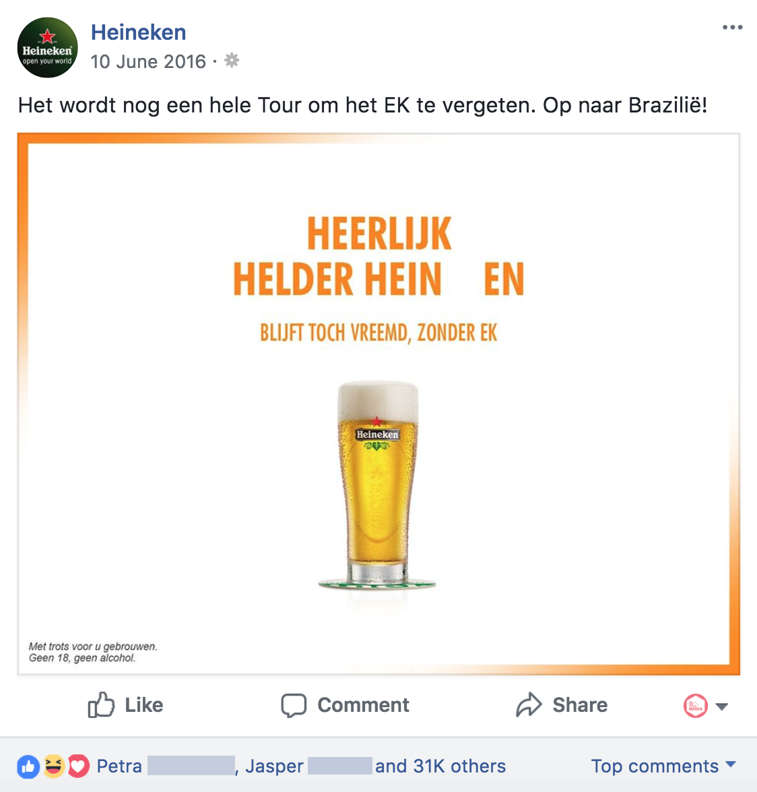Open the Heineken beer glass post image

[x=378, y=404]
